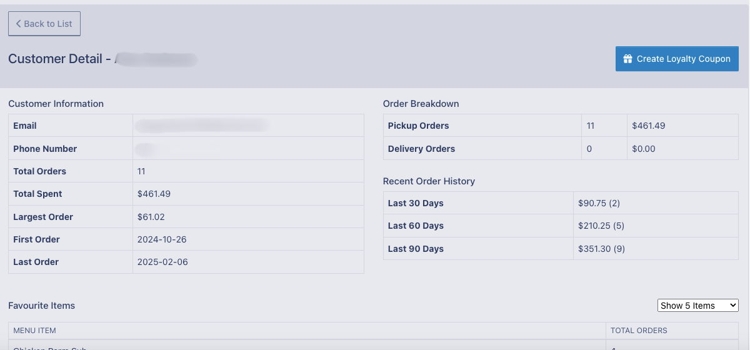Click the gift icon on Create Loyalty Coupon

[628, 59]
